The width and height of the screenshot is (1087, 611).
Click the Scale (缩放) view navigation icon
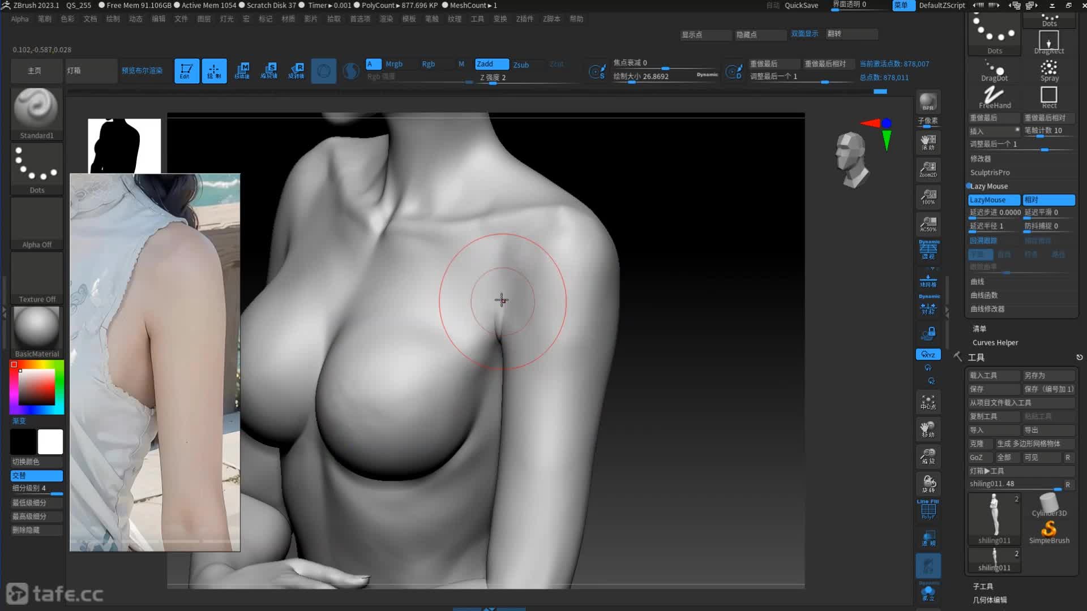(x=928, y=457)
